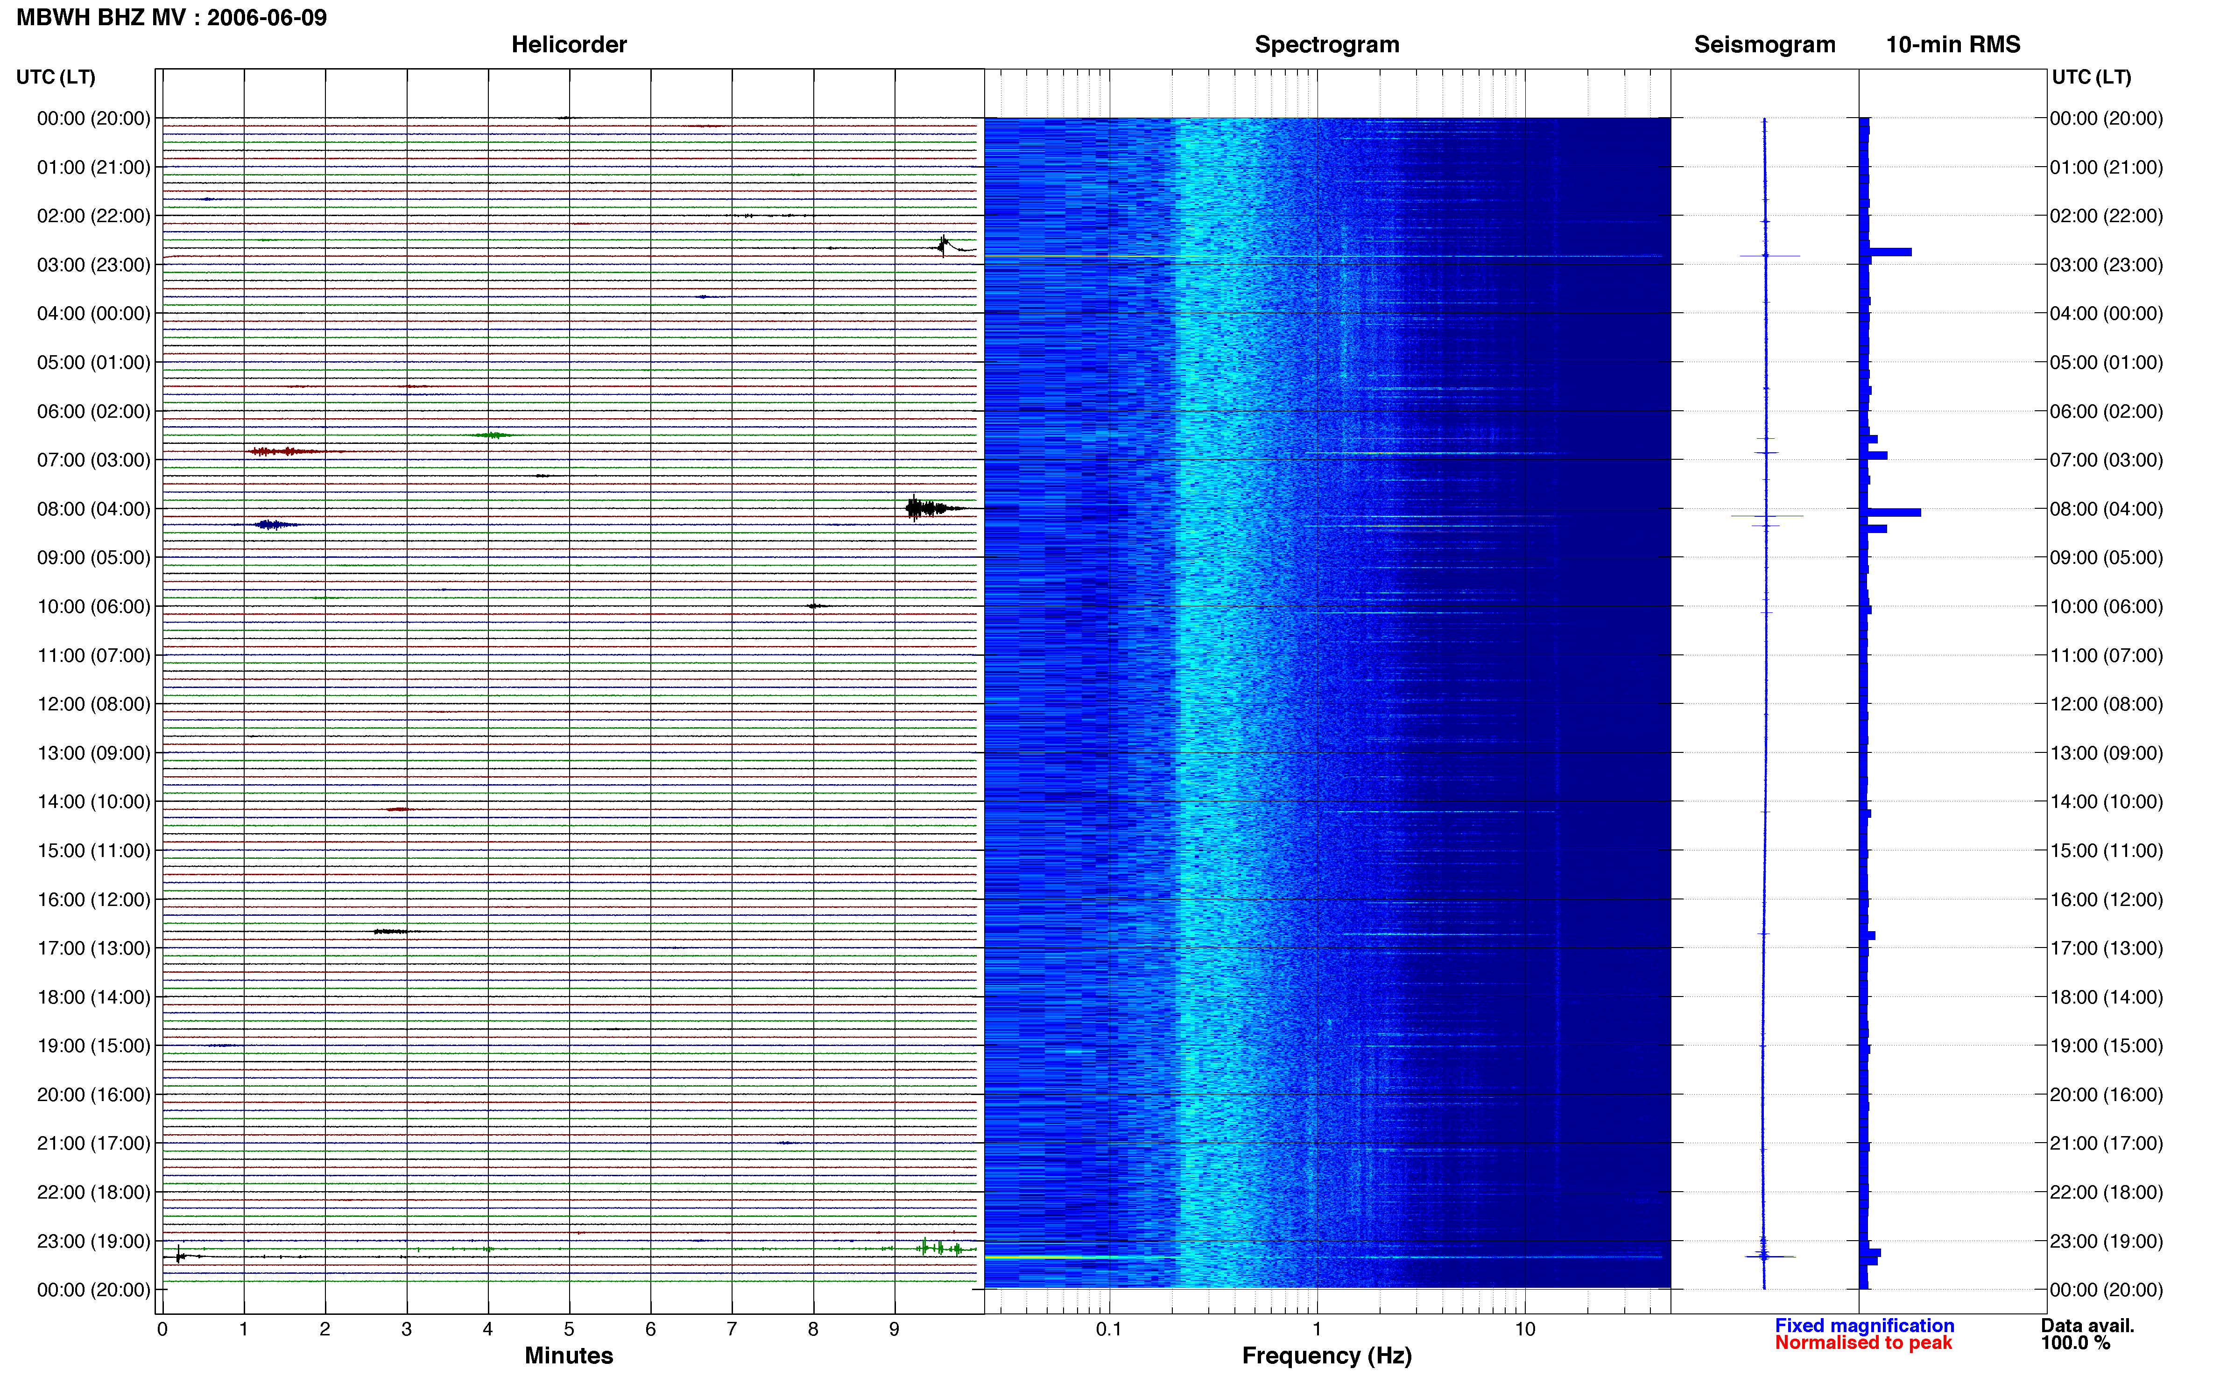Click the black event before 17:00 at minute 3
Image resolution: width=2213 pixels, height=1383 pixels.
tap(394, 931)
